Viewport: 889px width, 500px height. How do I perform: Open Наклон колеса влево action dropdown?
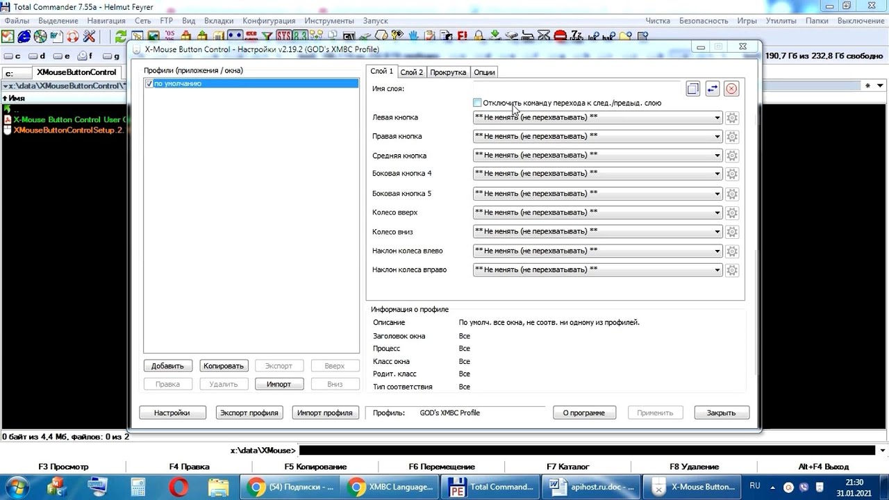pyautogui.click(x=597, y=251)
